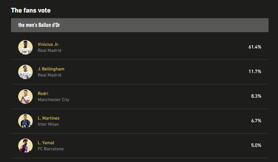The width and height of the screenshot is (278, 162).
Task: Select the Rodri name link
Action: pos(43,93)
